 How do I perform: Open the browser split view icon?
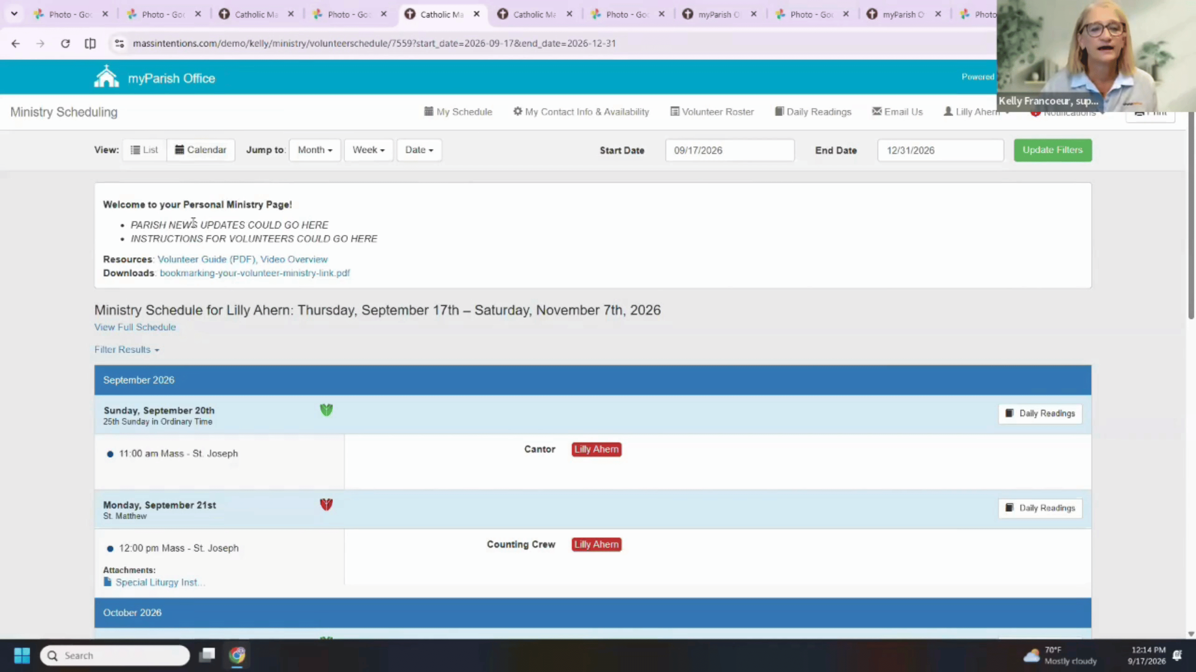pos(91,44)
